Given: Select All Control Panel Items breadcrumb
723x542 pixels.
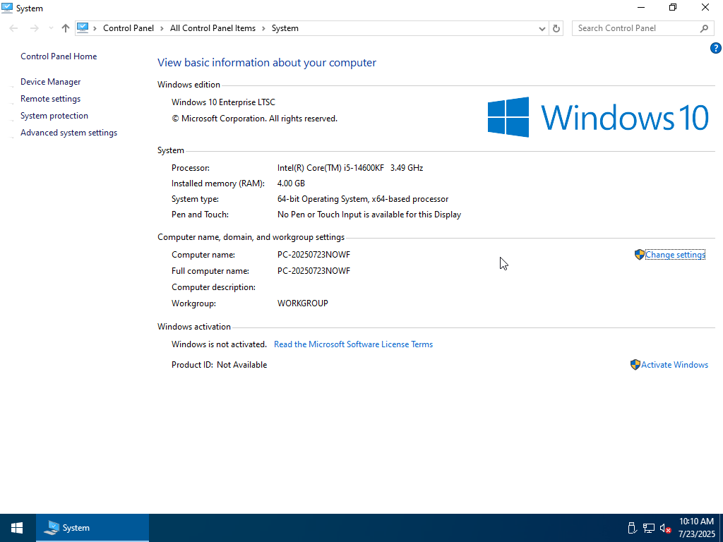Looking at the screenshot, I should click(213, 28).
